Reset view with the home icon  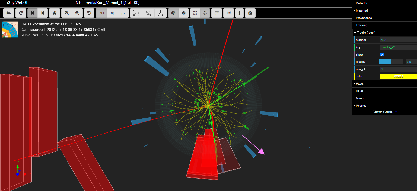[x=55, y=13]
